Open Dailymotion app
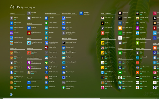 (106, 58)
